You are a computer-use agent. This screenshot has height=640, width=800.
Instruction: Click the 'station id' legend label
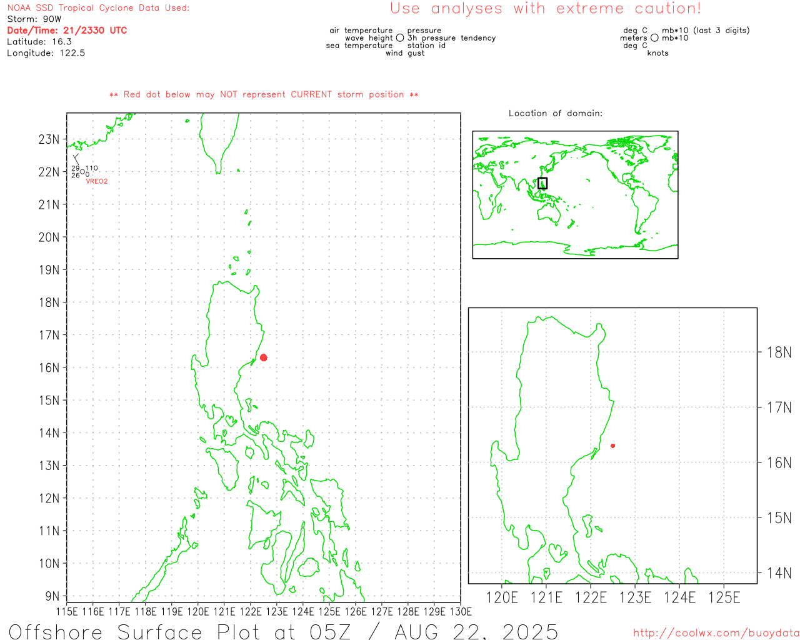tap(426, 46)
